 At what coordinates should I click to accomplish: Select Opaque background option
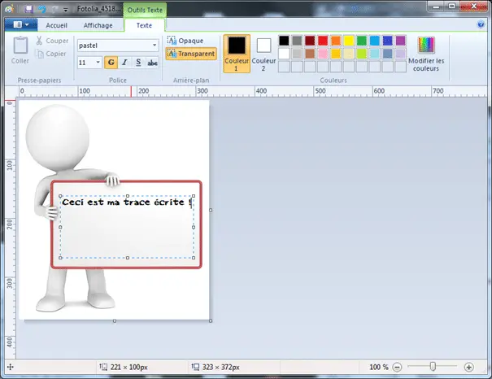[x=185, y=41]
